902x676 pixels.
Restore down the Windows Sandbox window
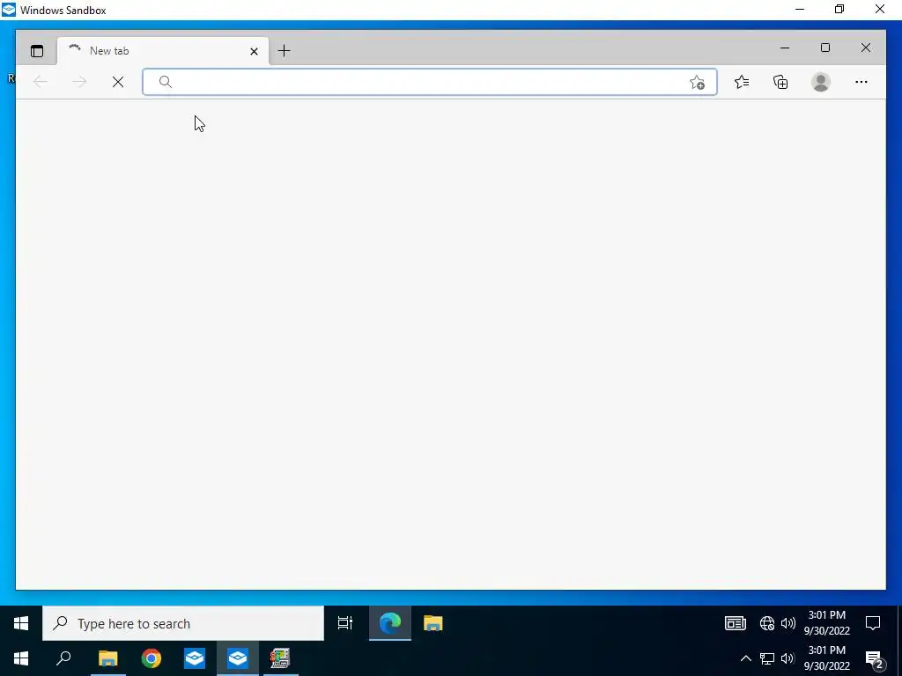839,9
